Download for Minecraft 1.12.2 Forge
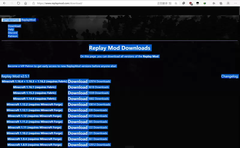Image resolution: width=240 pixels, height=148 pixels. pyautogui.click(x=78, y=105)
